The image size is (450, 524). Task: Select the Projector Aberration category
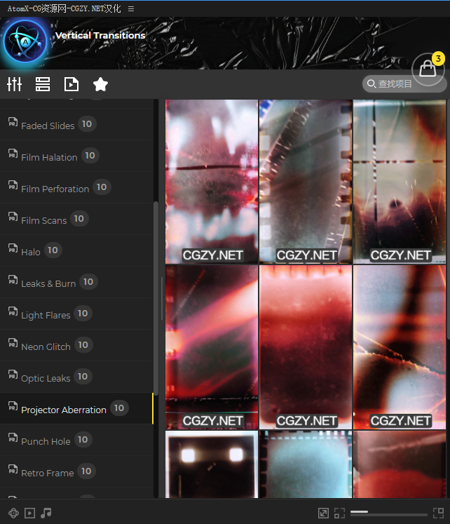77,409
